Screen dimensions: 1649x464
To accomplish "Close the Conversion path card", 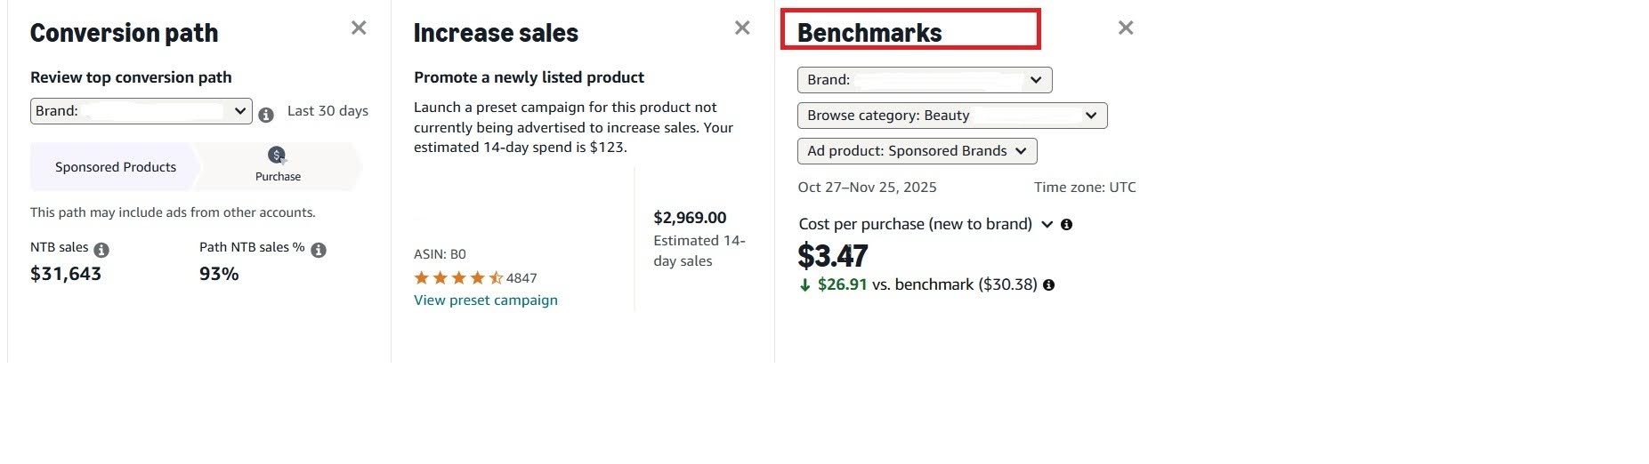I will click(x=359, y=28).
